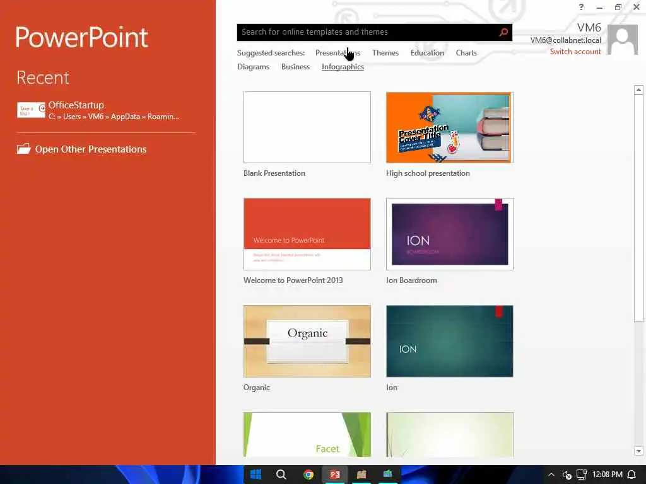Viewport: 646px width, 484px height.
Task: Click the VM6 account name
Action: click(x=589, y=28)
